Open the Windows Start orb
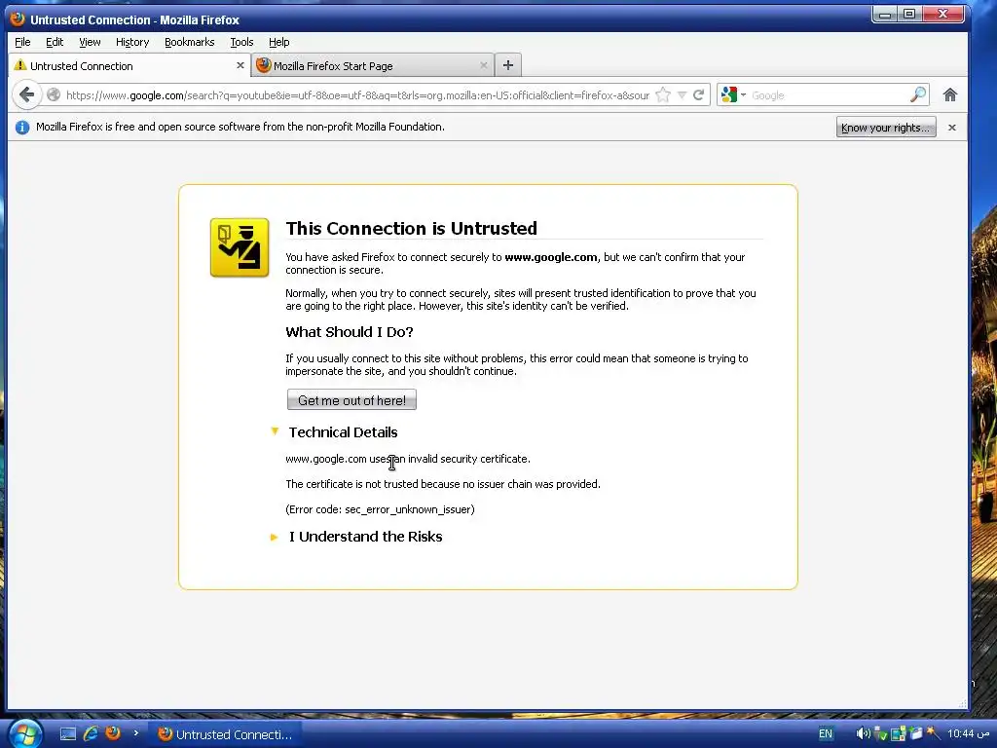This screenshot has height=748, width=997. [24, 734]
